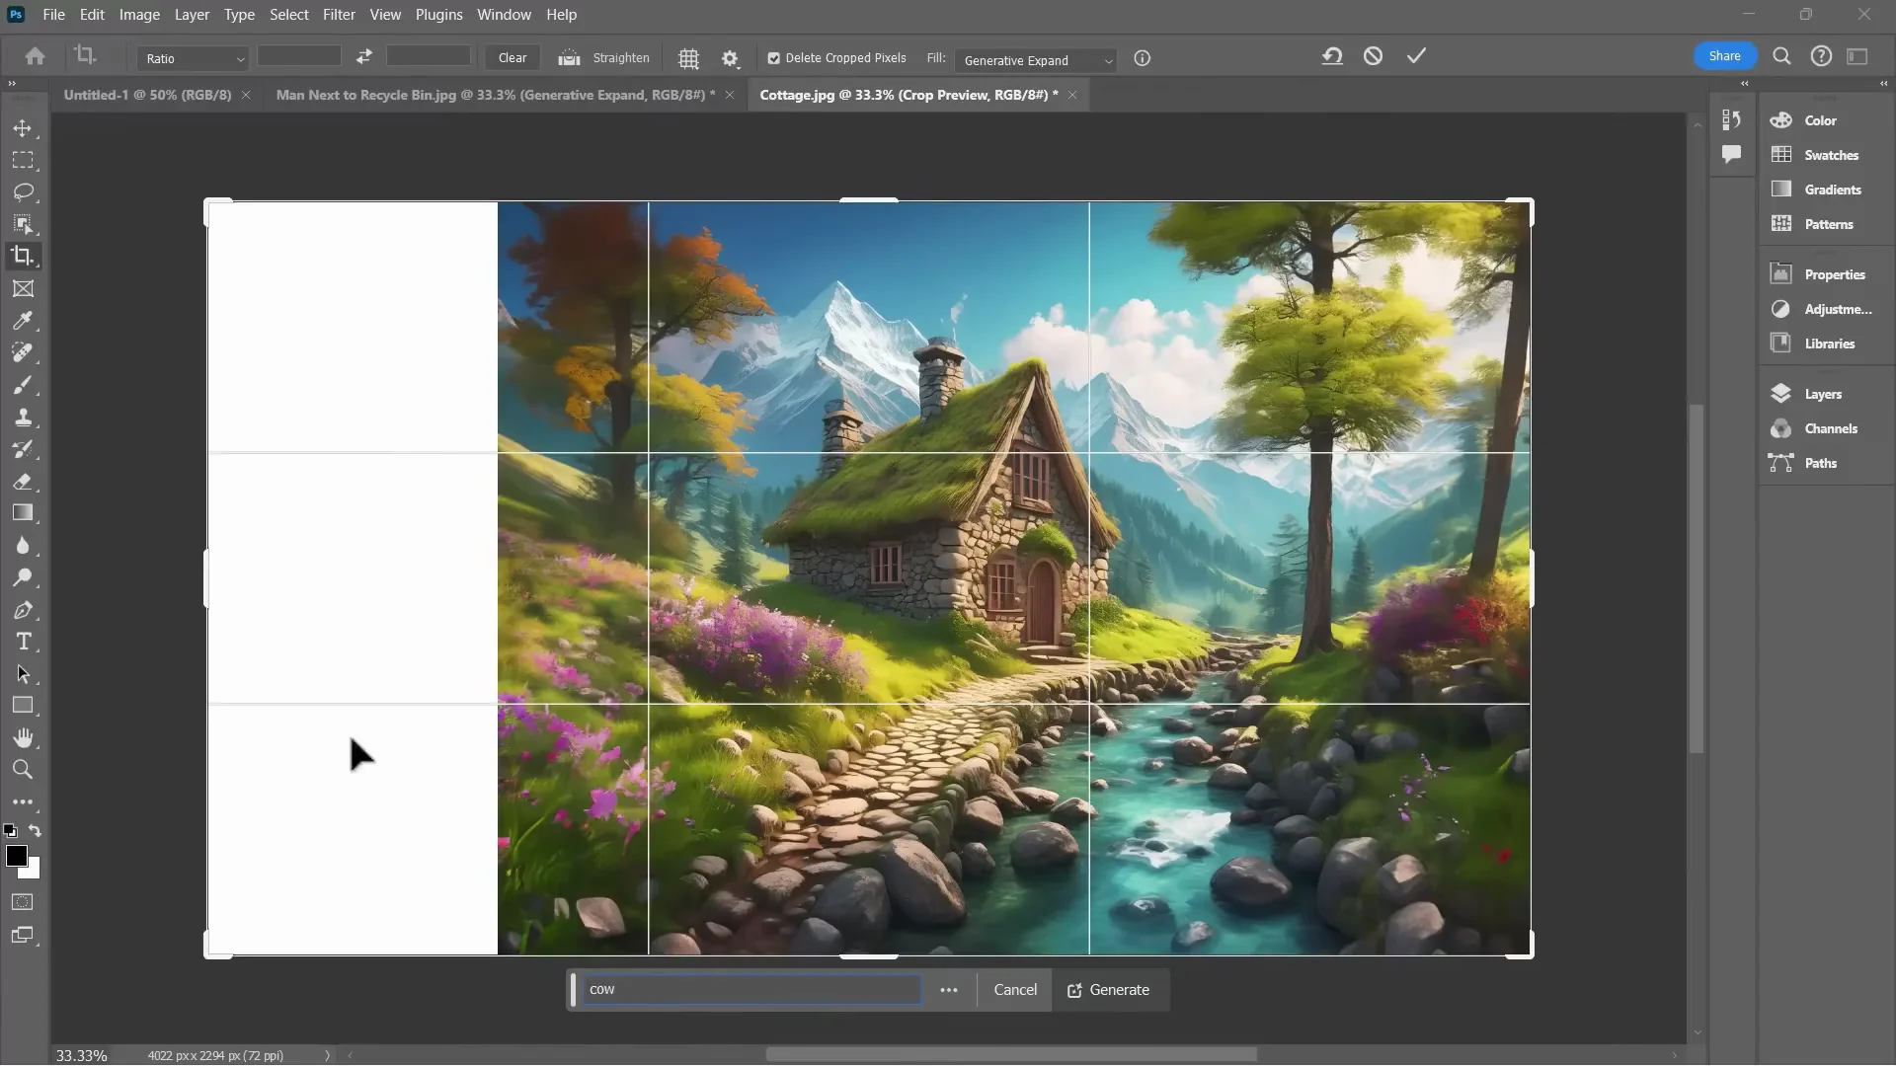Click the Straighten tool in the options bar

pos(603,57)
